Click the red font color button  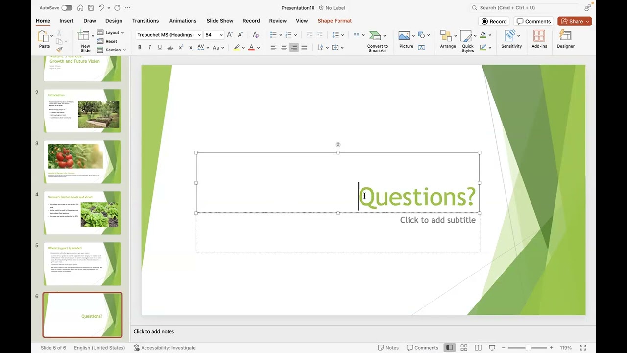pyautogui.click(x=251, y=48)
